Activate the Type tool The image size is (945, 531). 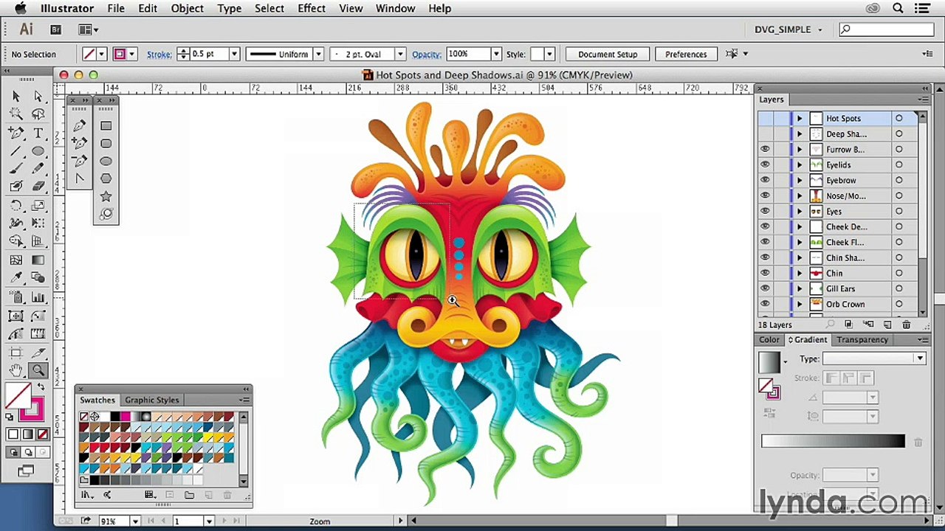[x=38, y=133]
